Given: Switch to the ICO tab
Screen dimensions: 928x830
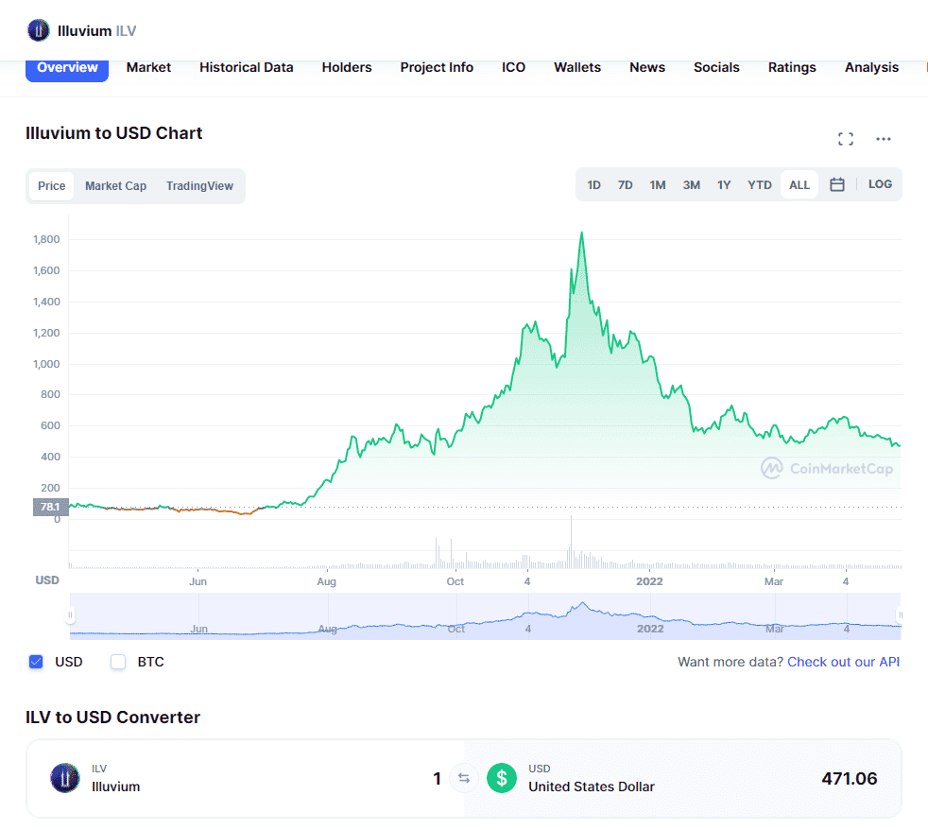Looking at the screenshot, I should [514, 67].
